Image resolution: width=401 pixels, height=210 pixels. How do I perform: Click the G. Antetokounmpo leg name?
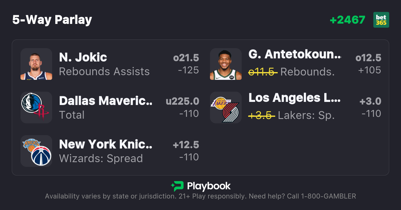tap(294, 54)
